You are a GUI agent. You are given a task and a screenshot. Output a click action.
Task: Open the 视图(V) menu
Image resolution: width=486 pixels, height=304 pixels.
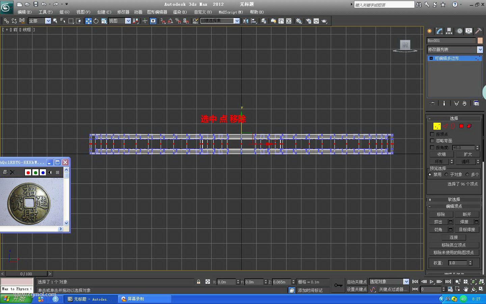[83, 12]
